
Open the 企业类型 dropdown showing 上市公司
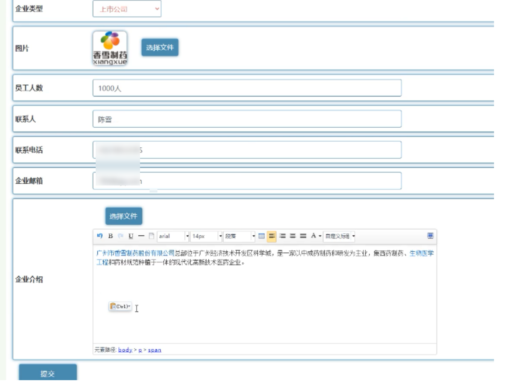(127, 9)
